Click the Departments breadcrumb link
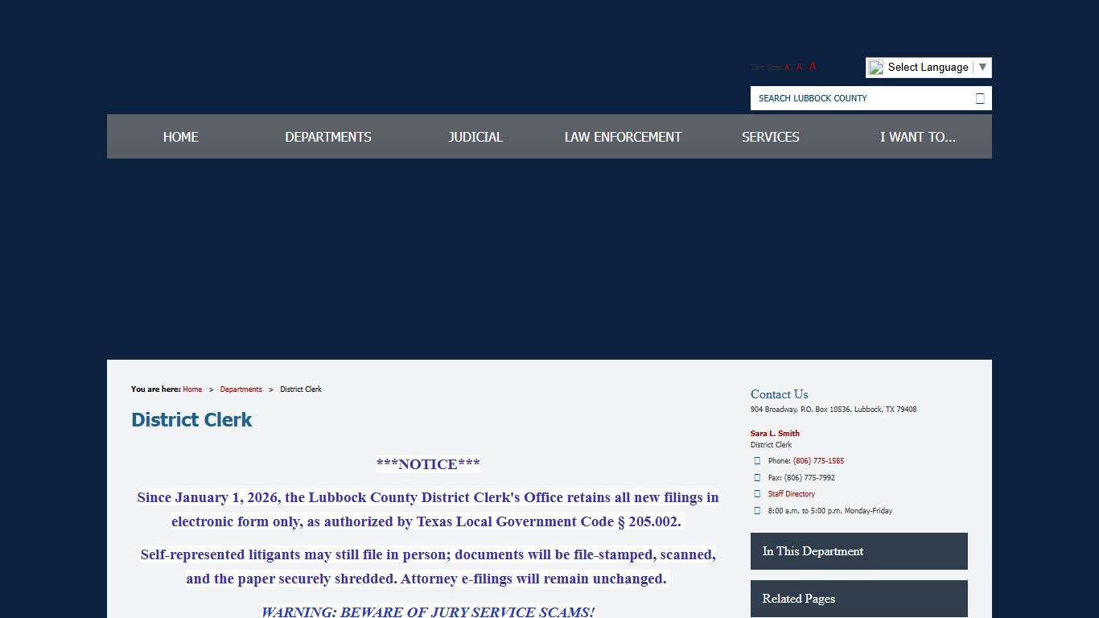 tap(241, 389)
